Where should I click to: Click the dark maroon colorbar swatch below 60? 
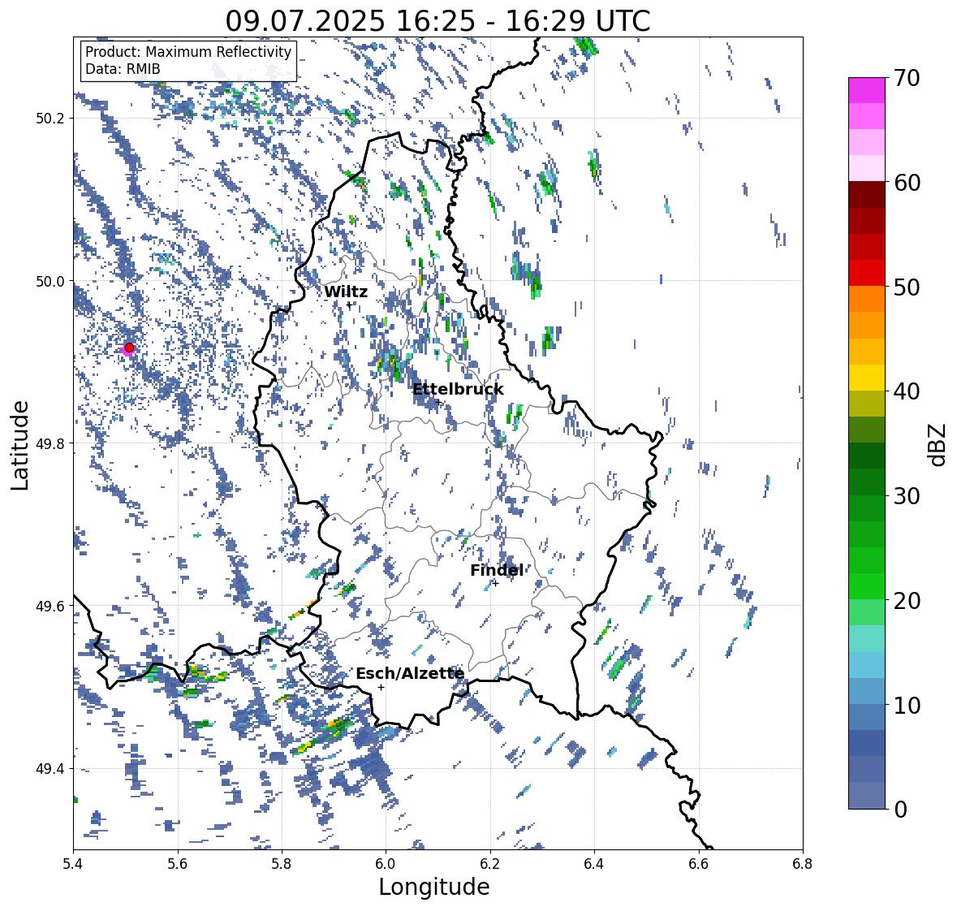[867, 195]
